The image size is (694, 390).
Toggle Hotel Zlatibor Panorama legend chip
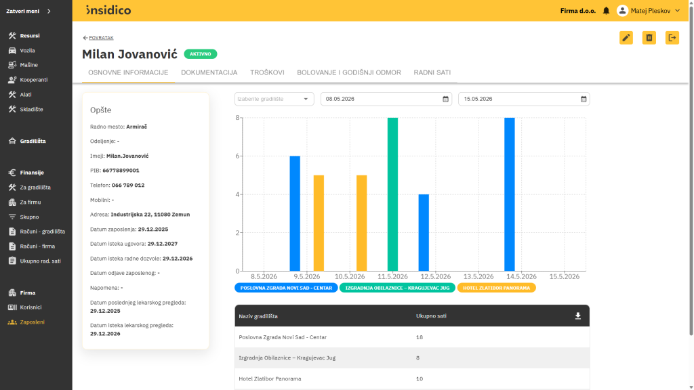[x=496, y=288]
